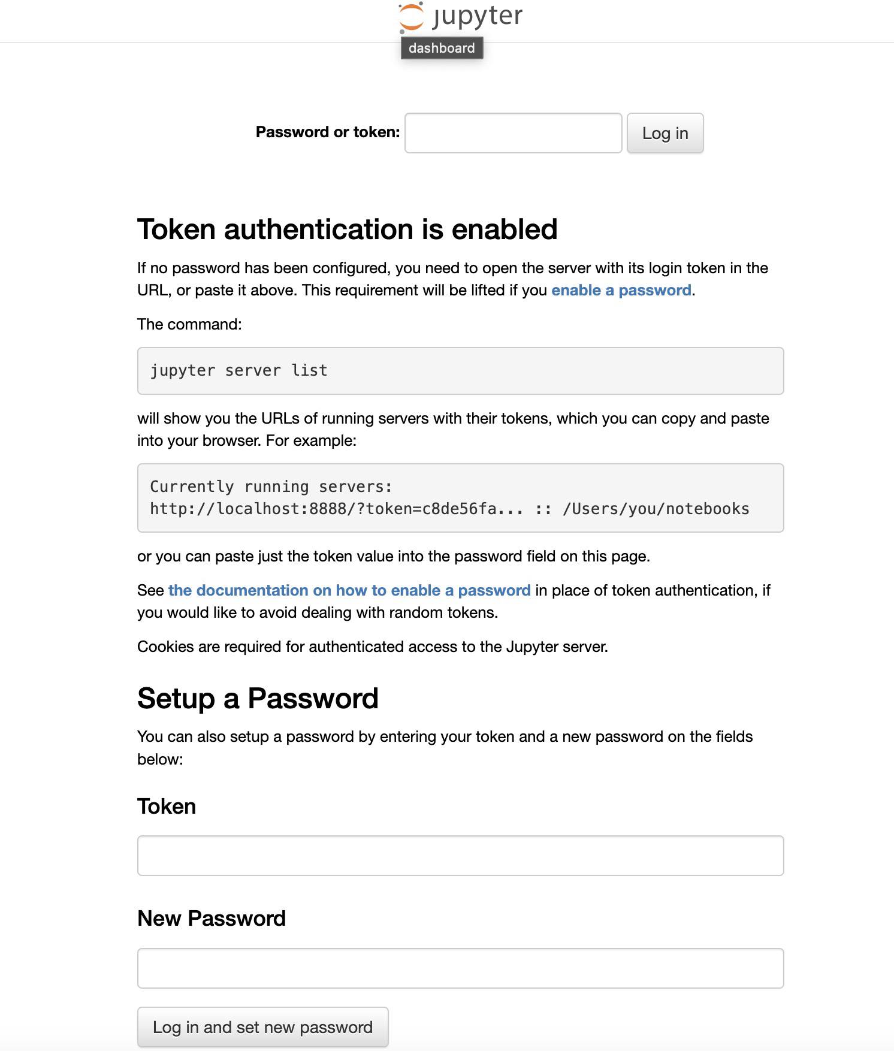Select the New Password input field
894x1051 pixels.
[460, 967]
